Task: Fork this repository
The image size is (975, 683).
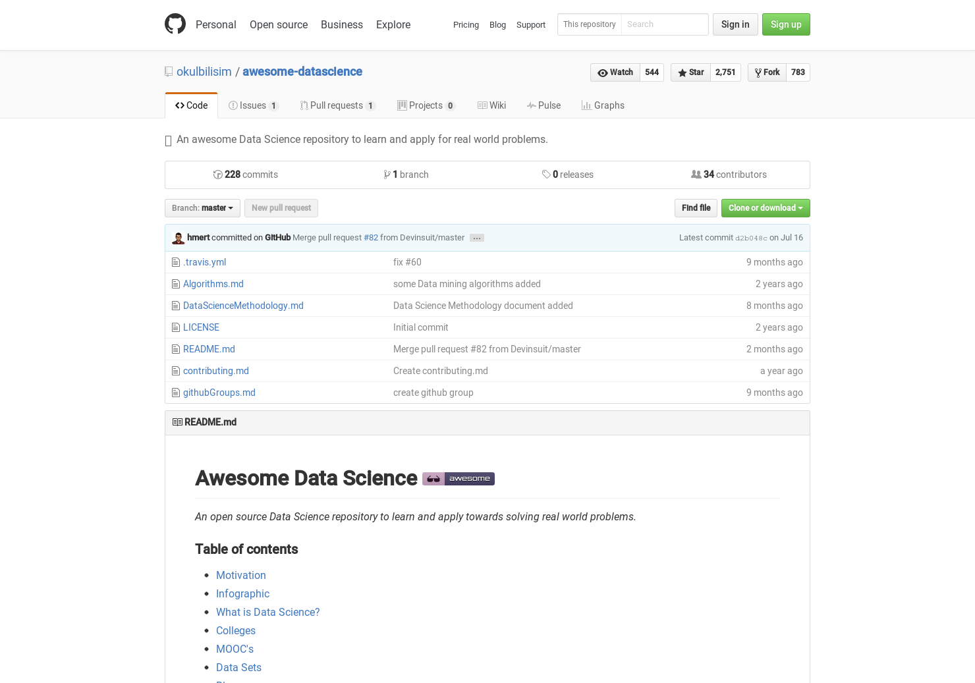Action: coord(766,72)
